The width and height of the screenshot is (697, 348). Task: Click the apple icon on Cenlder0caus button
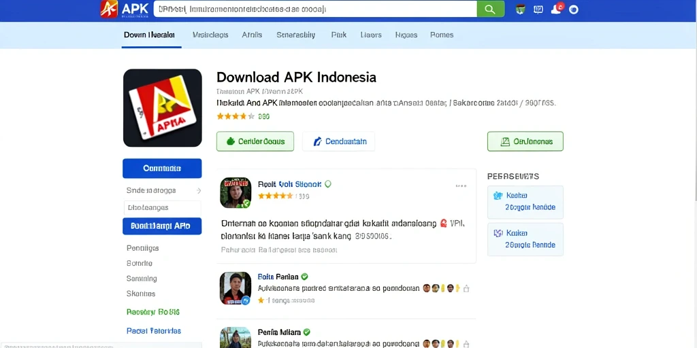230,141
